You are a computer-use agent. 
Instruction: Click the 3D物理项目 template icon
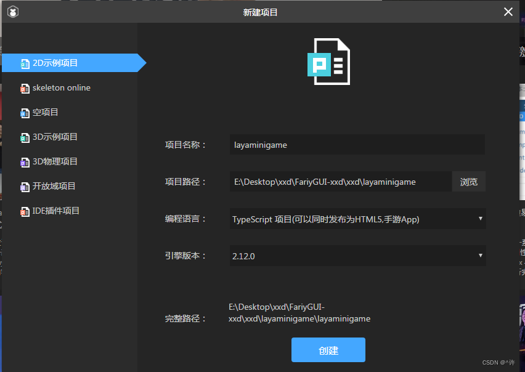(x=25, y=162)
